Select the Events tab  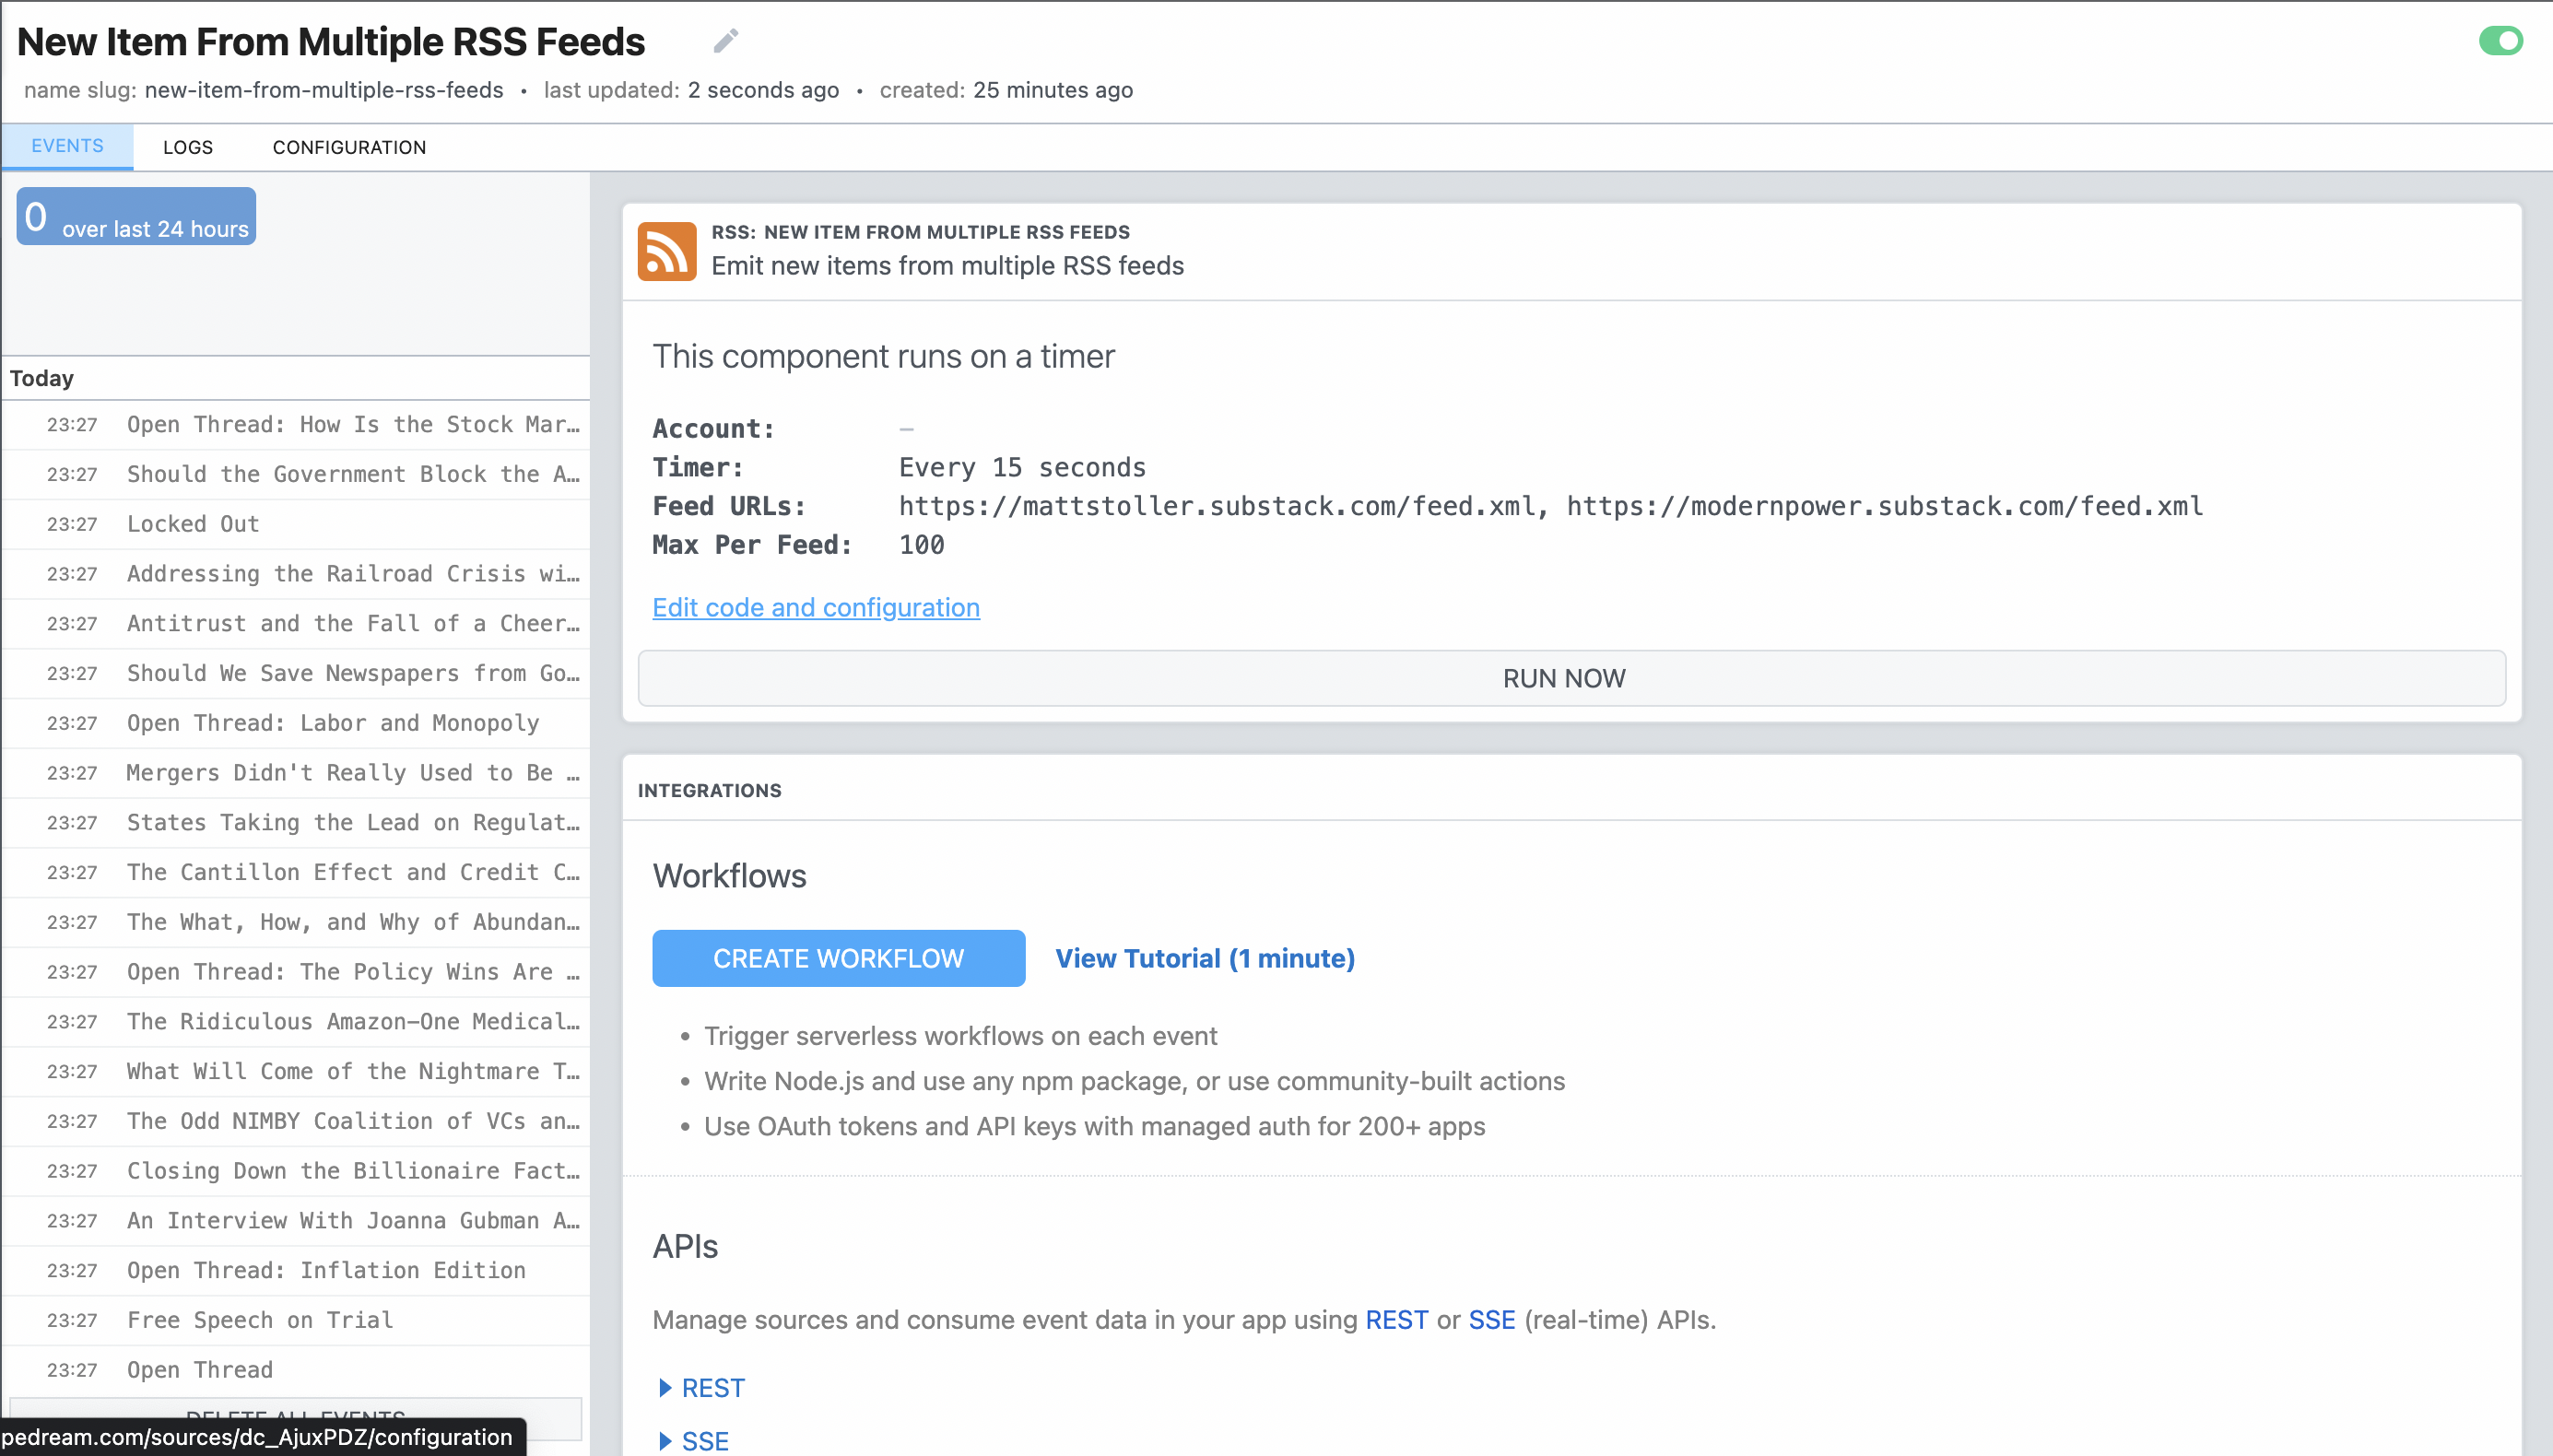click(x=67, y=146)
